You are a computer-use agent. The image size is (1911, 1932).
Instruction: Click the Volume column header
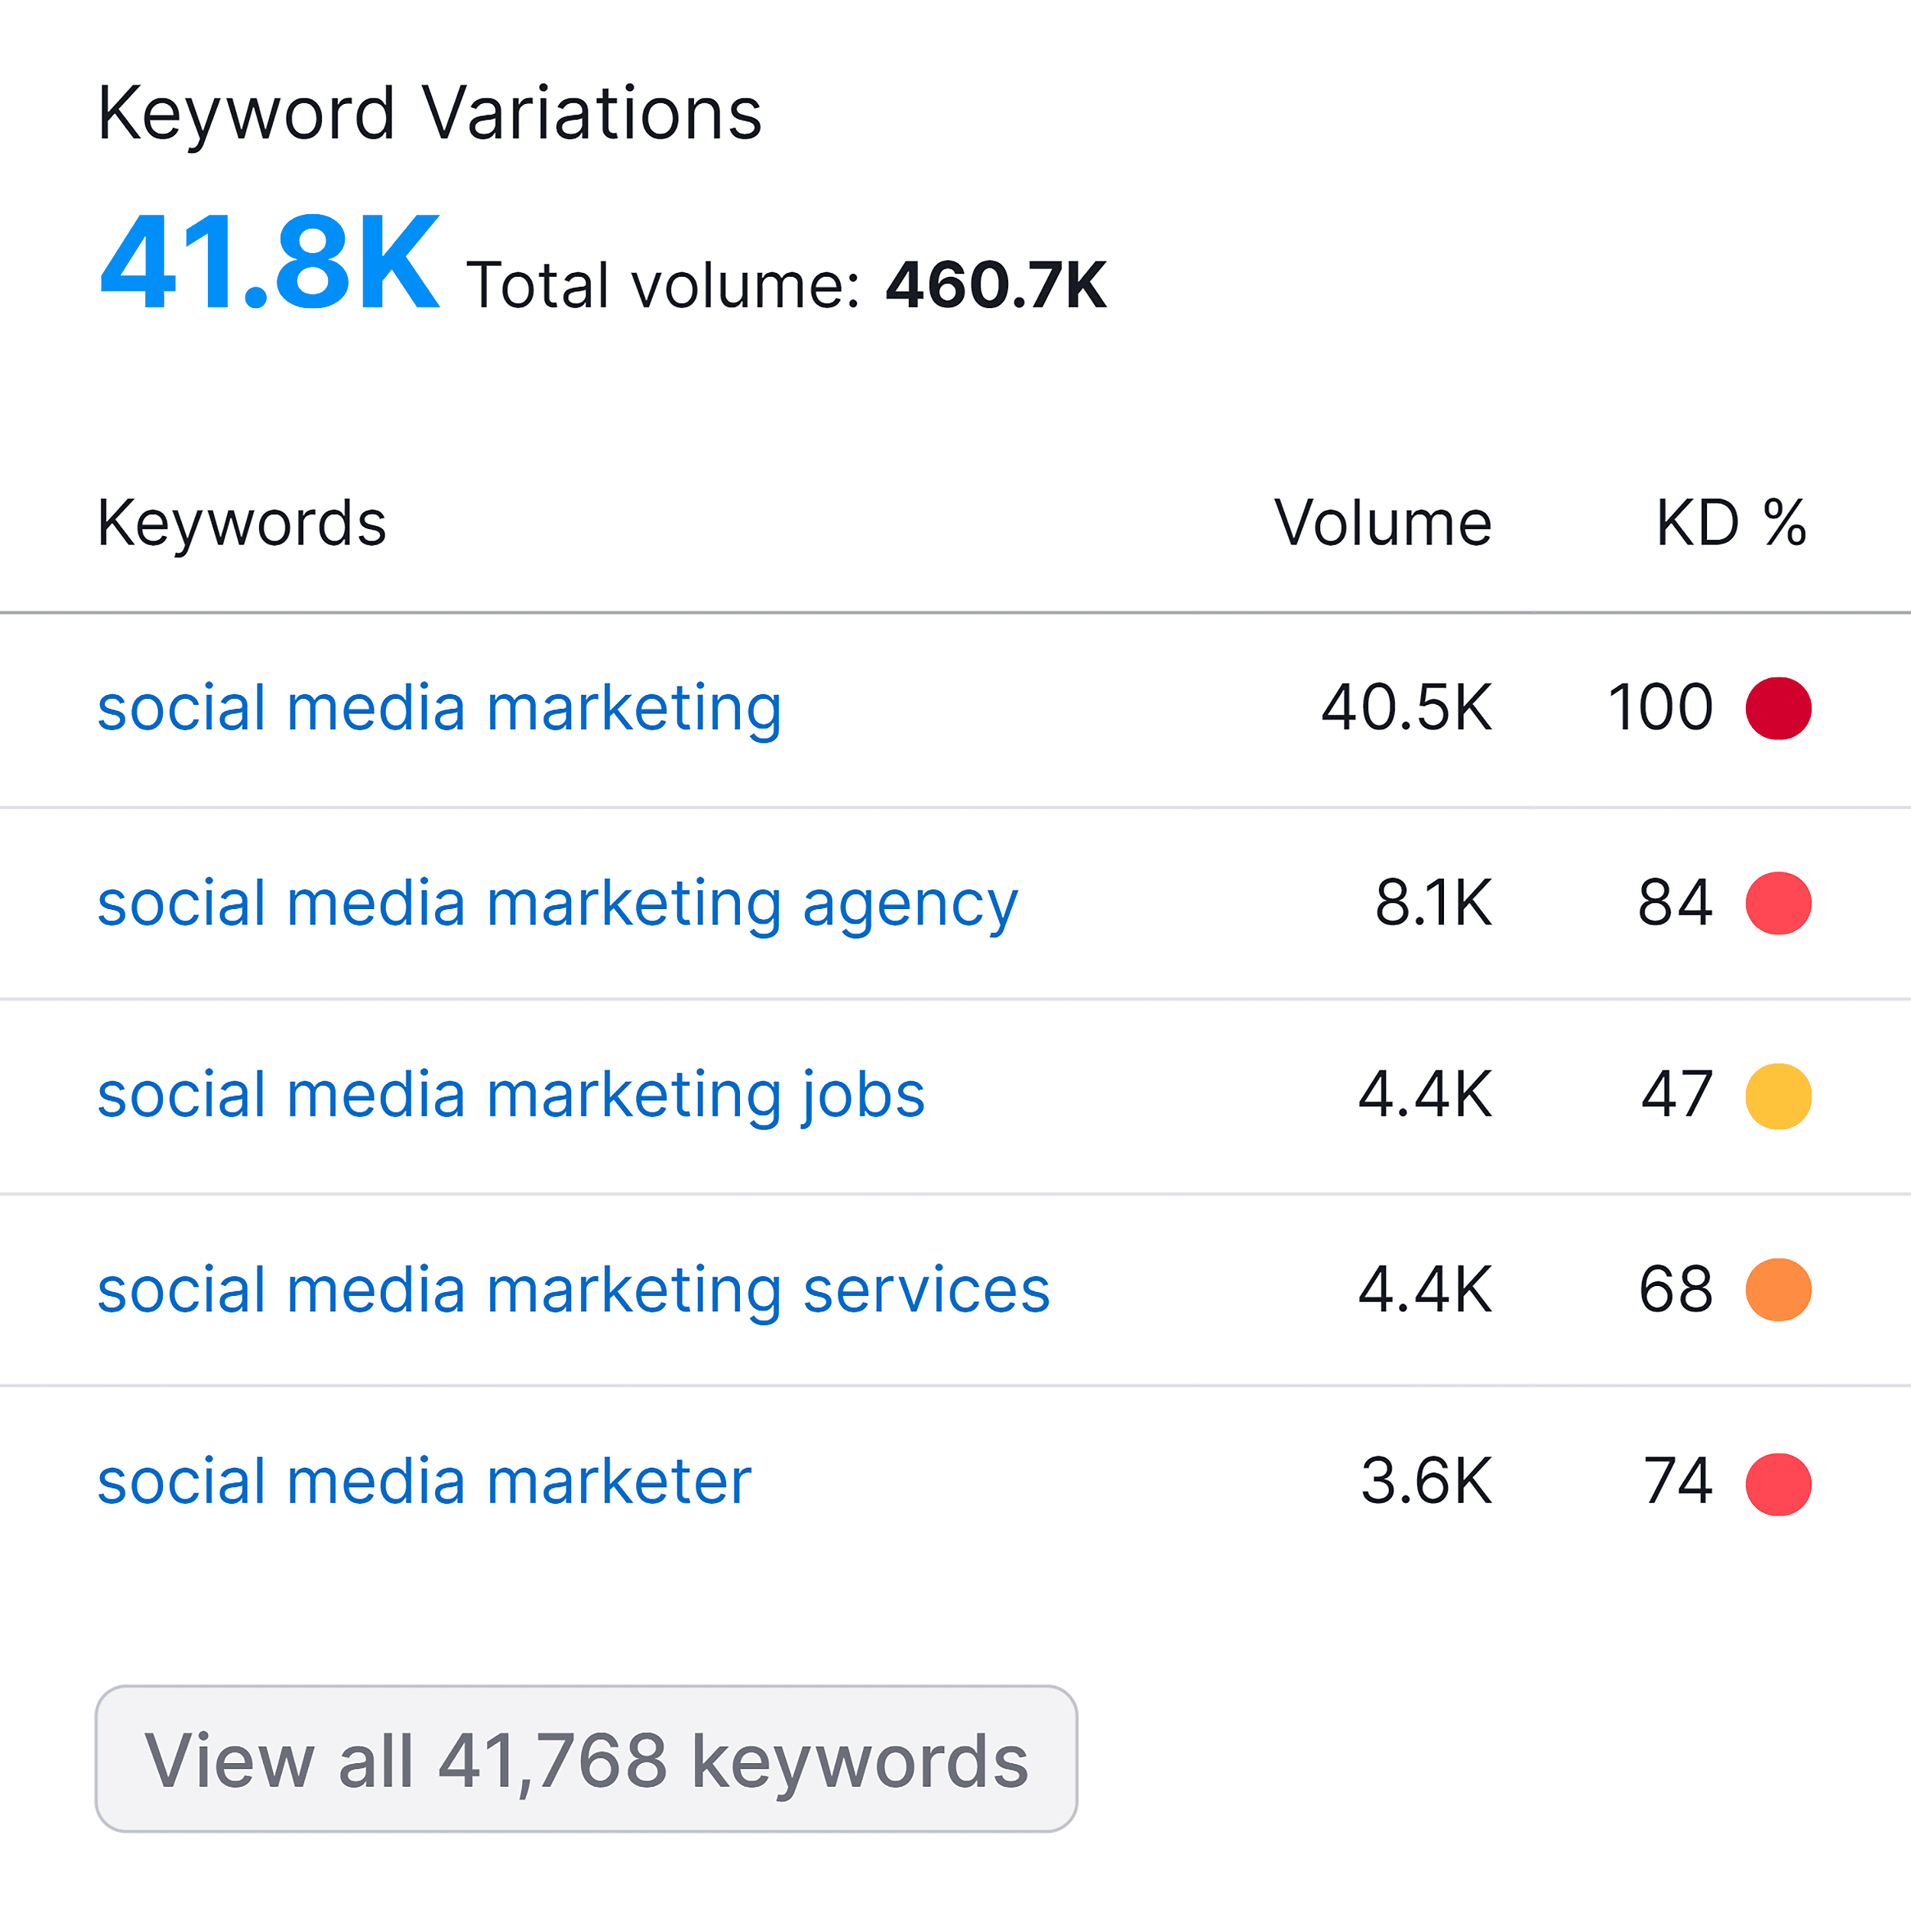[x=1382, y=523]
